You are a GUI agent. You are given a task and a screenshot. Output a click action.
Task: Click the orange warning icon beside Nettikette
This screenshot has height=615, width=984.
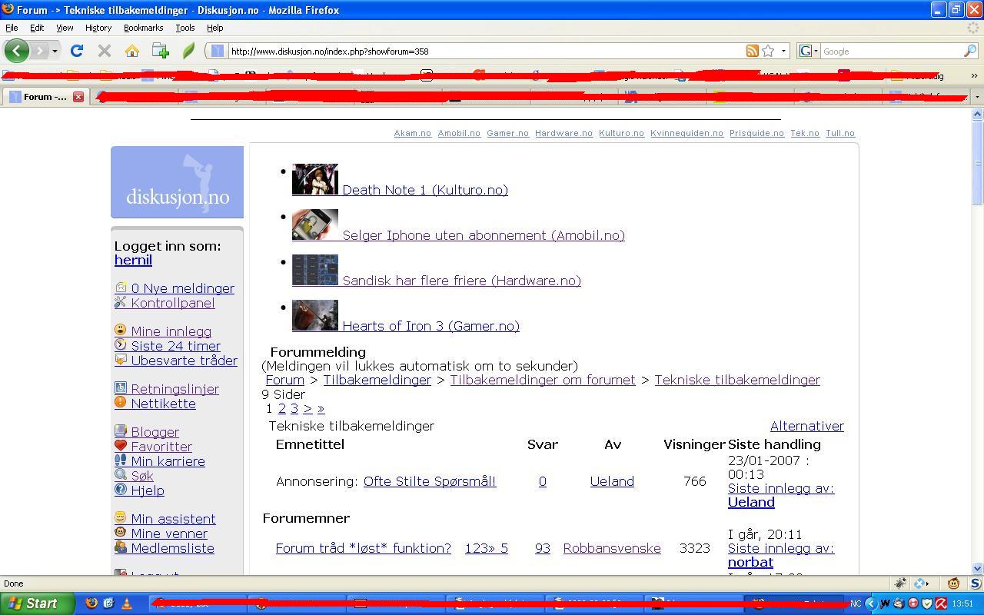[x=121, y=403]
